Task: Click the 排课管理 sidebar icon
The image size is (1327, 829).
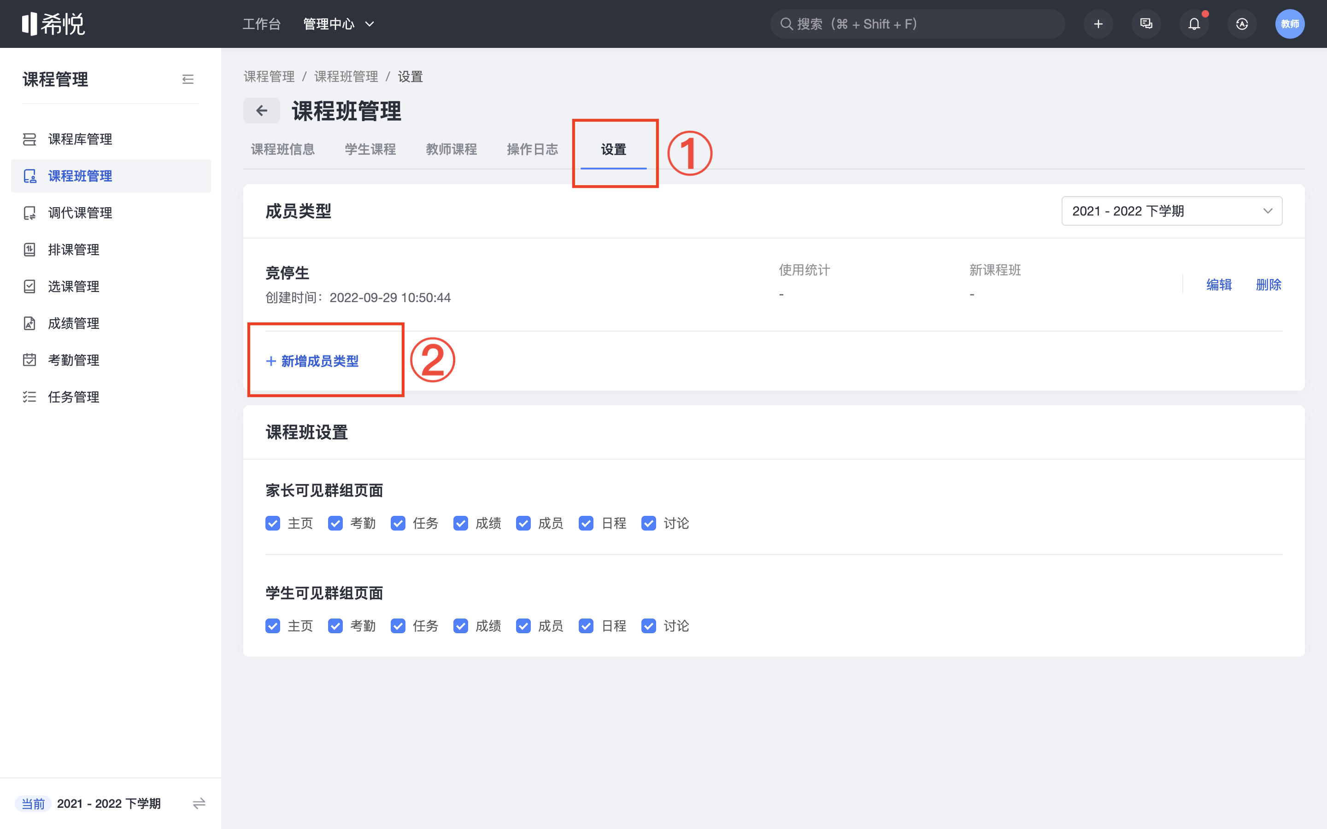Action: (29, 250)
